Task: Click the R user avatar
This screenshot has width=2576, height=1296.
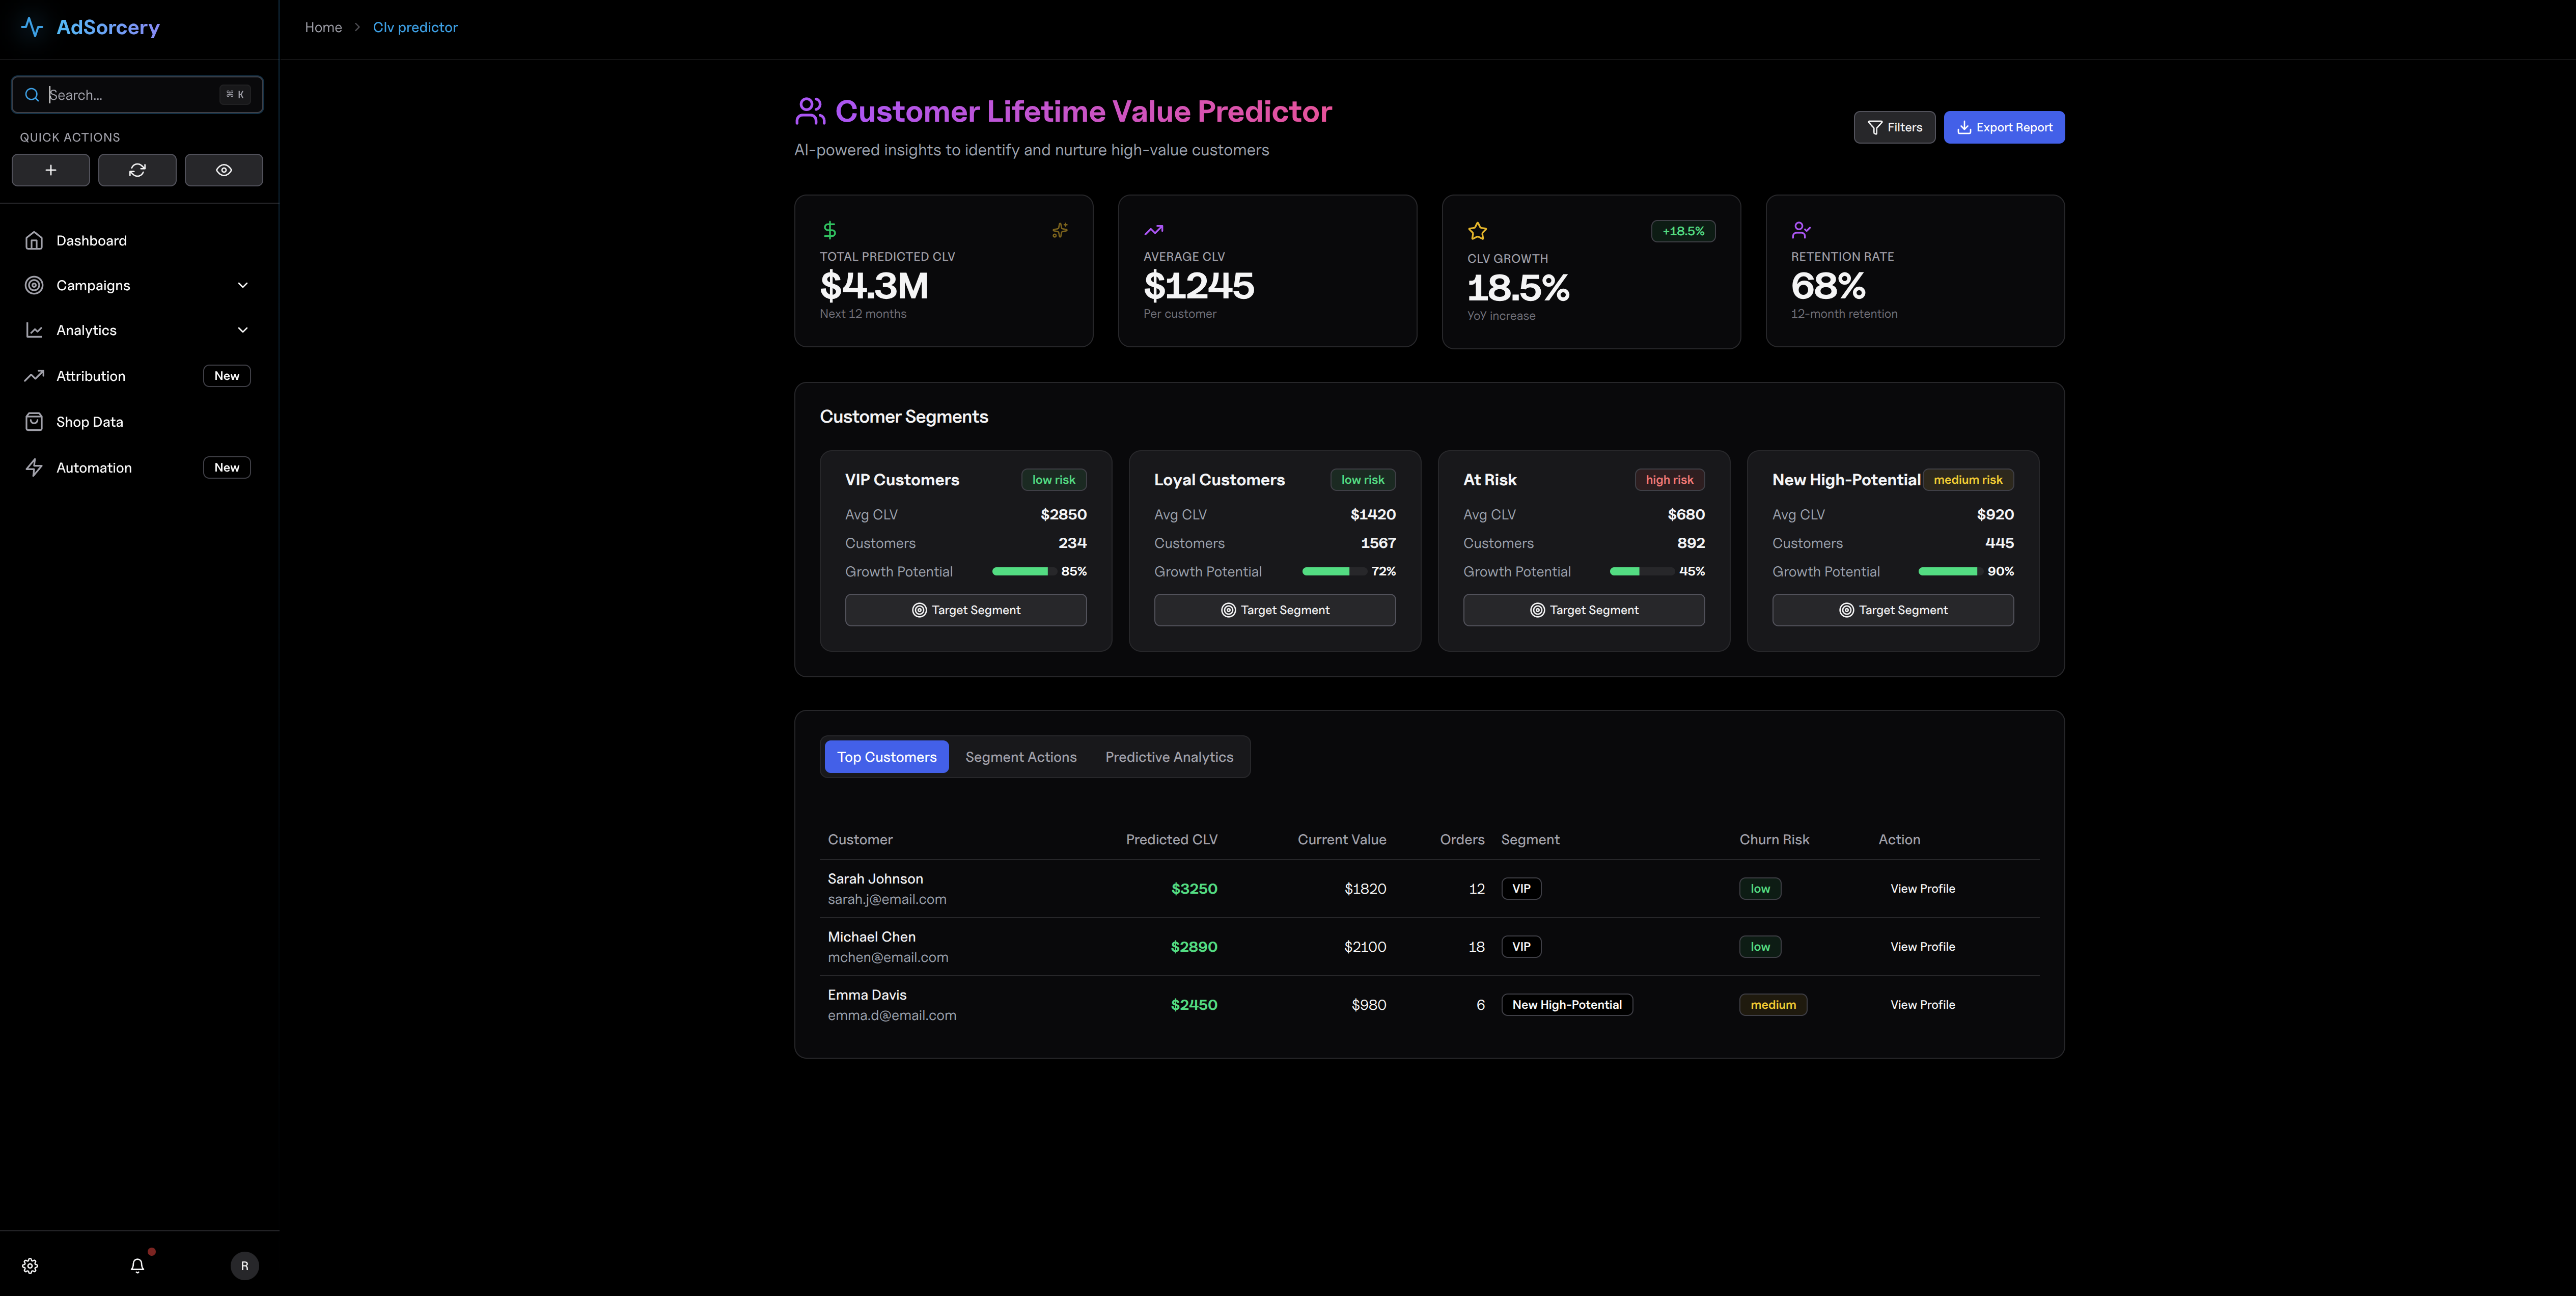Action: coord(245,1266)
